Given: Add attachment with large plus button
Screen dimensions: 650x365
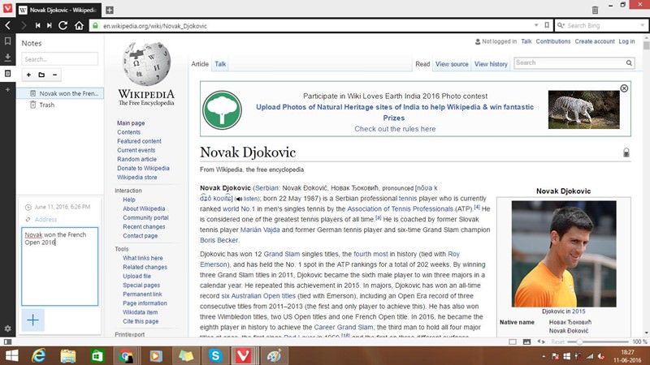Looking at the screenshot, I should tap(32, 320).
